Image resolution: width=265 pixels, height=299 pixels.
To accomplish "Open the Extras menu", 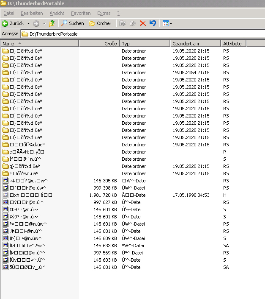I will click(x=104, y=13).
